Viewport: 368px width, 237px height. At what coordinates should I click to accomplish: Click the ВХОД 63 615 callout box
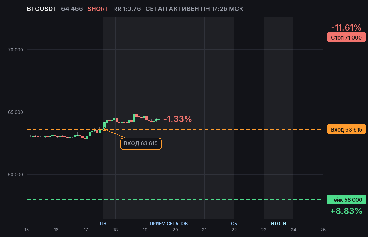point(141,144)
